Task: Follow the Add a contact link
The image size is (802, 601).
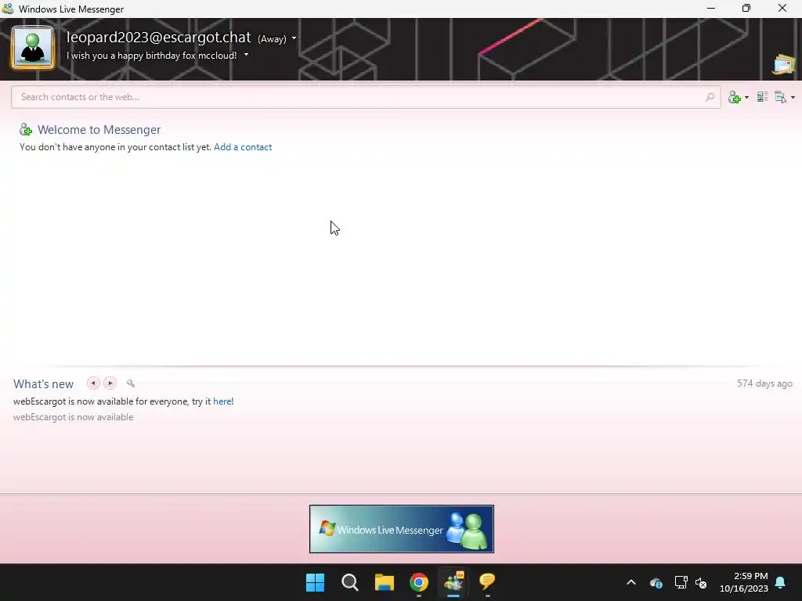Action: (x=243, y=147)
